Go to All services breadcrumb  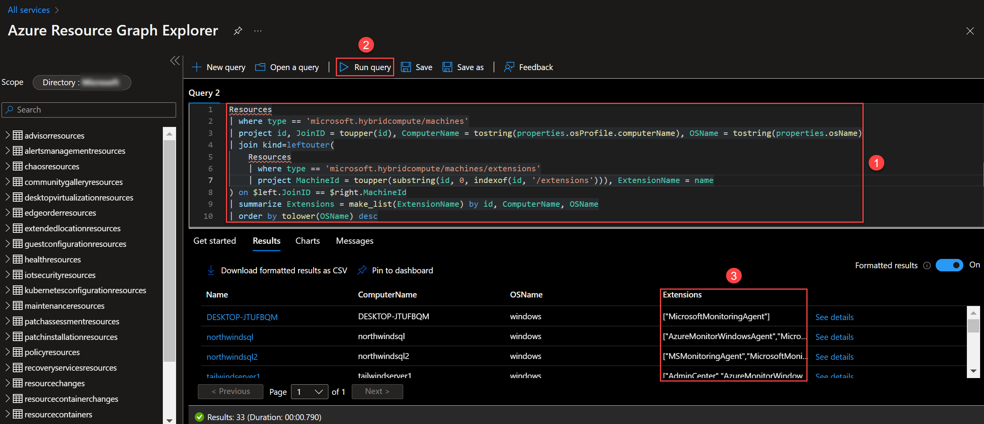[29, 10]
